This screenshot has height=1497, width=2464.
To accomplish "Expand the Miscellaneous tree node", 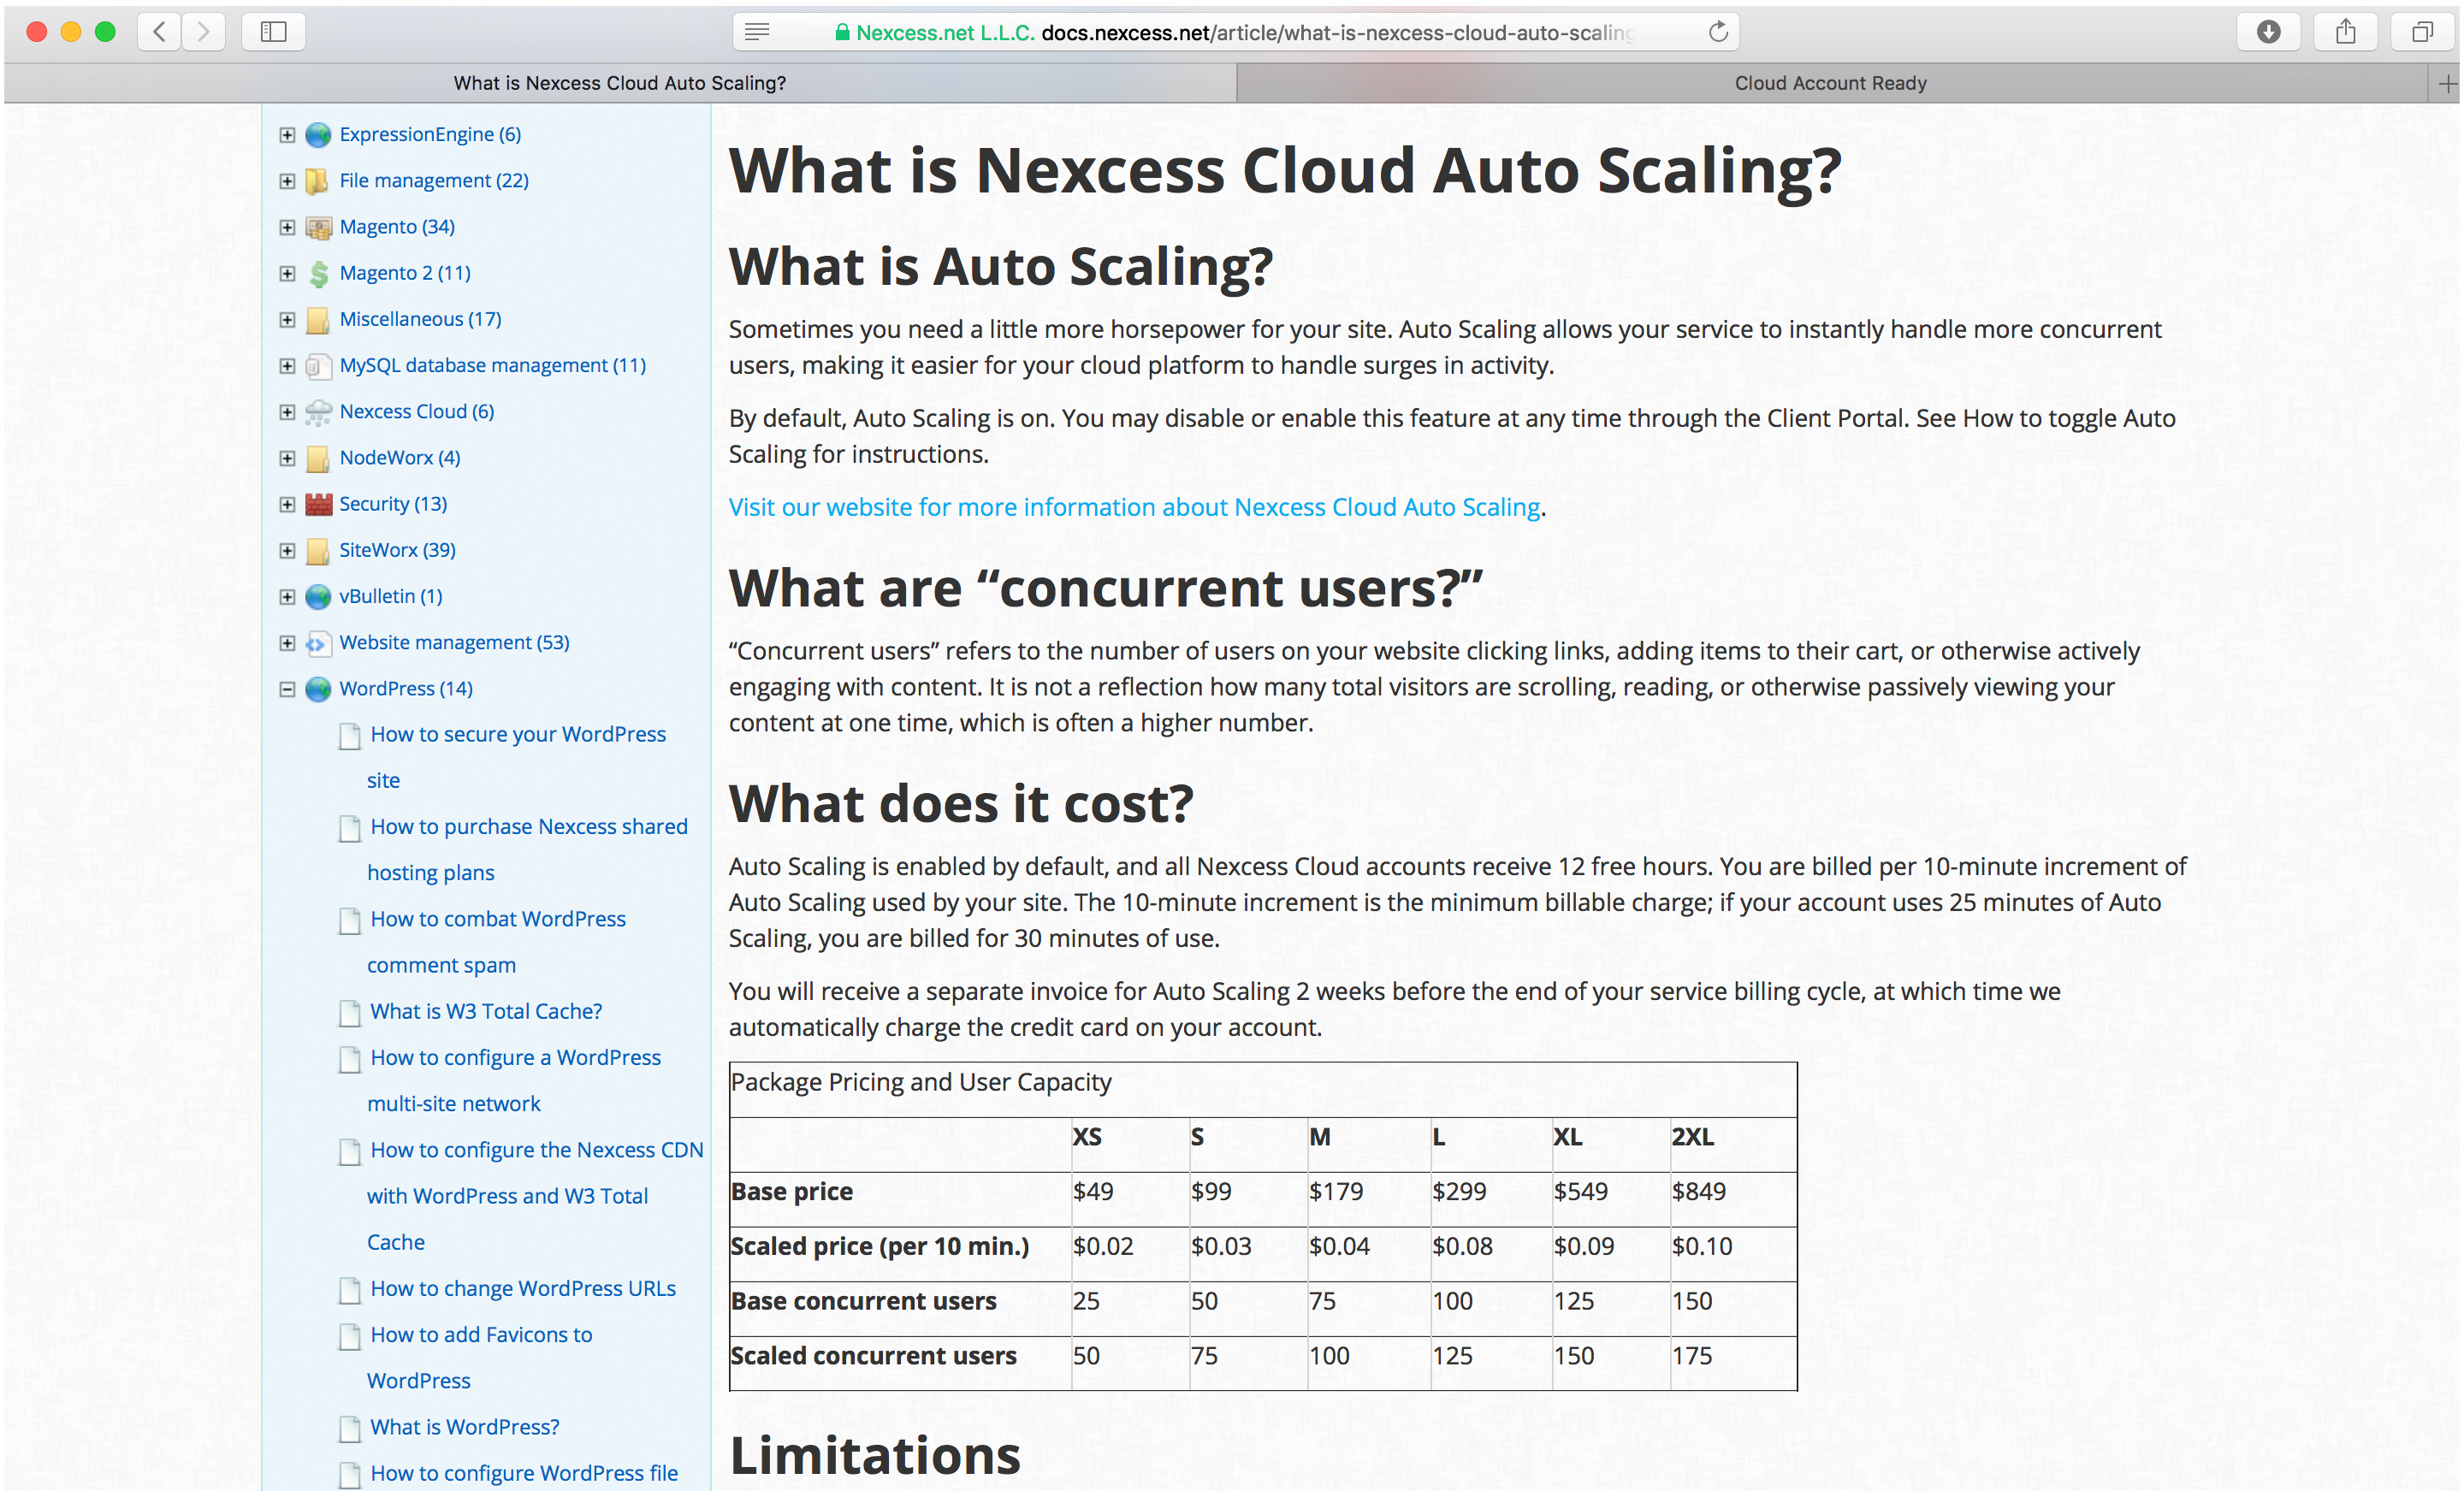I will (x=287, y=319).
